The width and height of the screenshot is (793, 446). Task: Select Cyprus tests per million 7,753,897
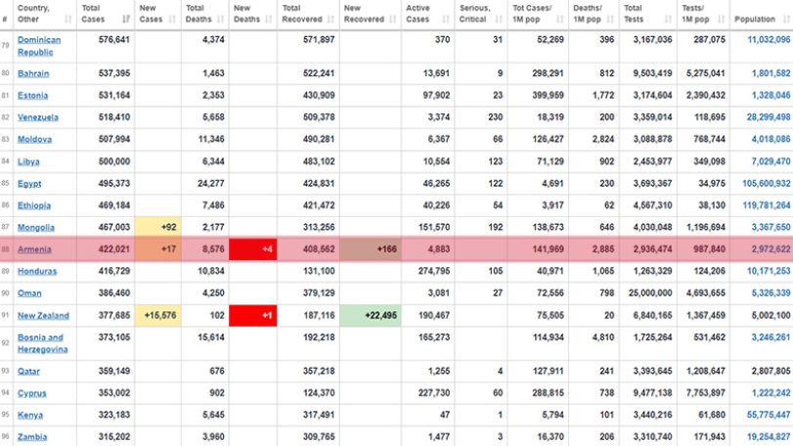click(x=703, y=393)
